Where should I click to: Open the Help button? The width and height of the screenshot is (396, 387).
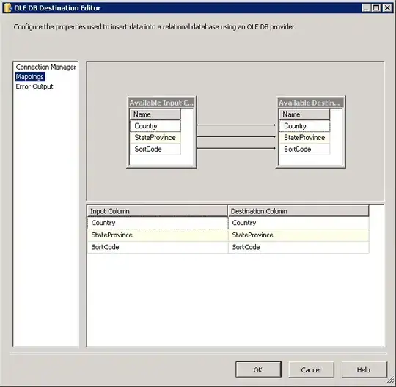364,369
